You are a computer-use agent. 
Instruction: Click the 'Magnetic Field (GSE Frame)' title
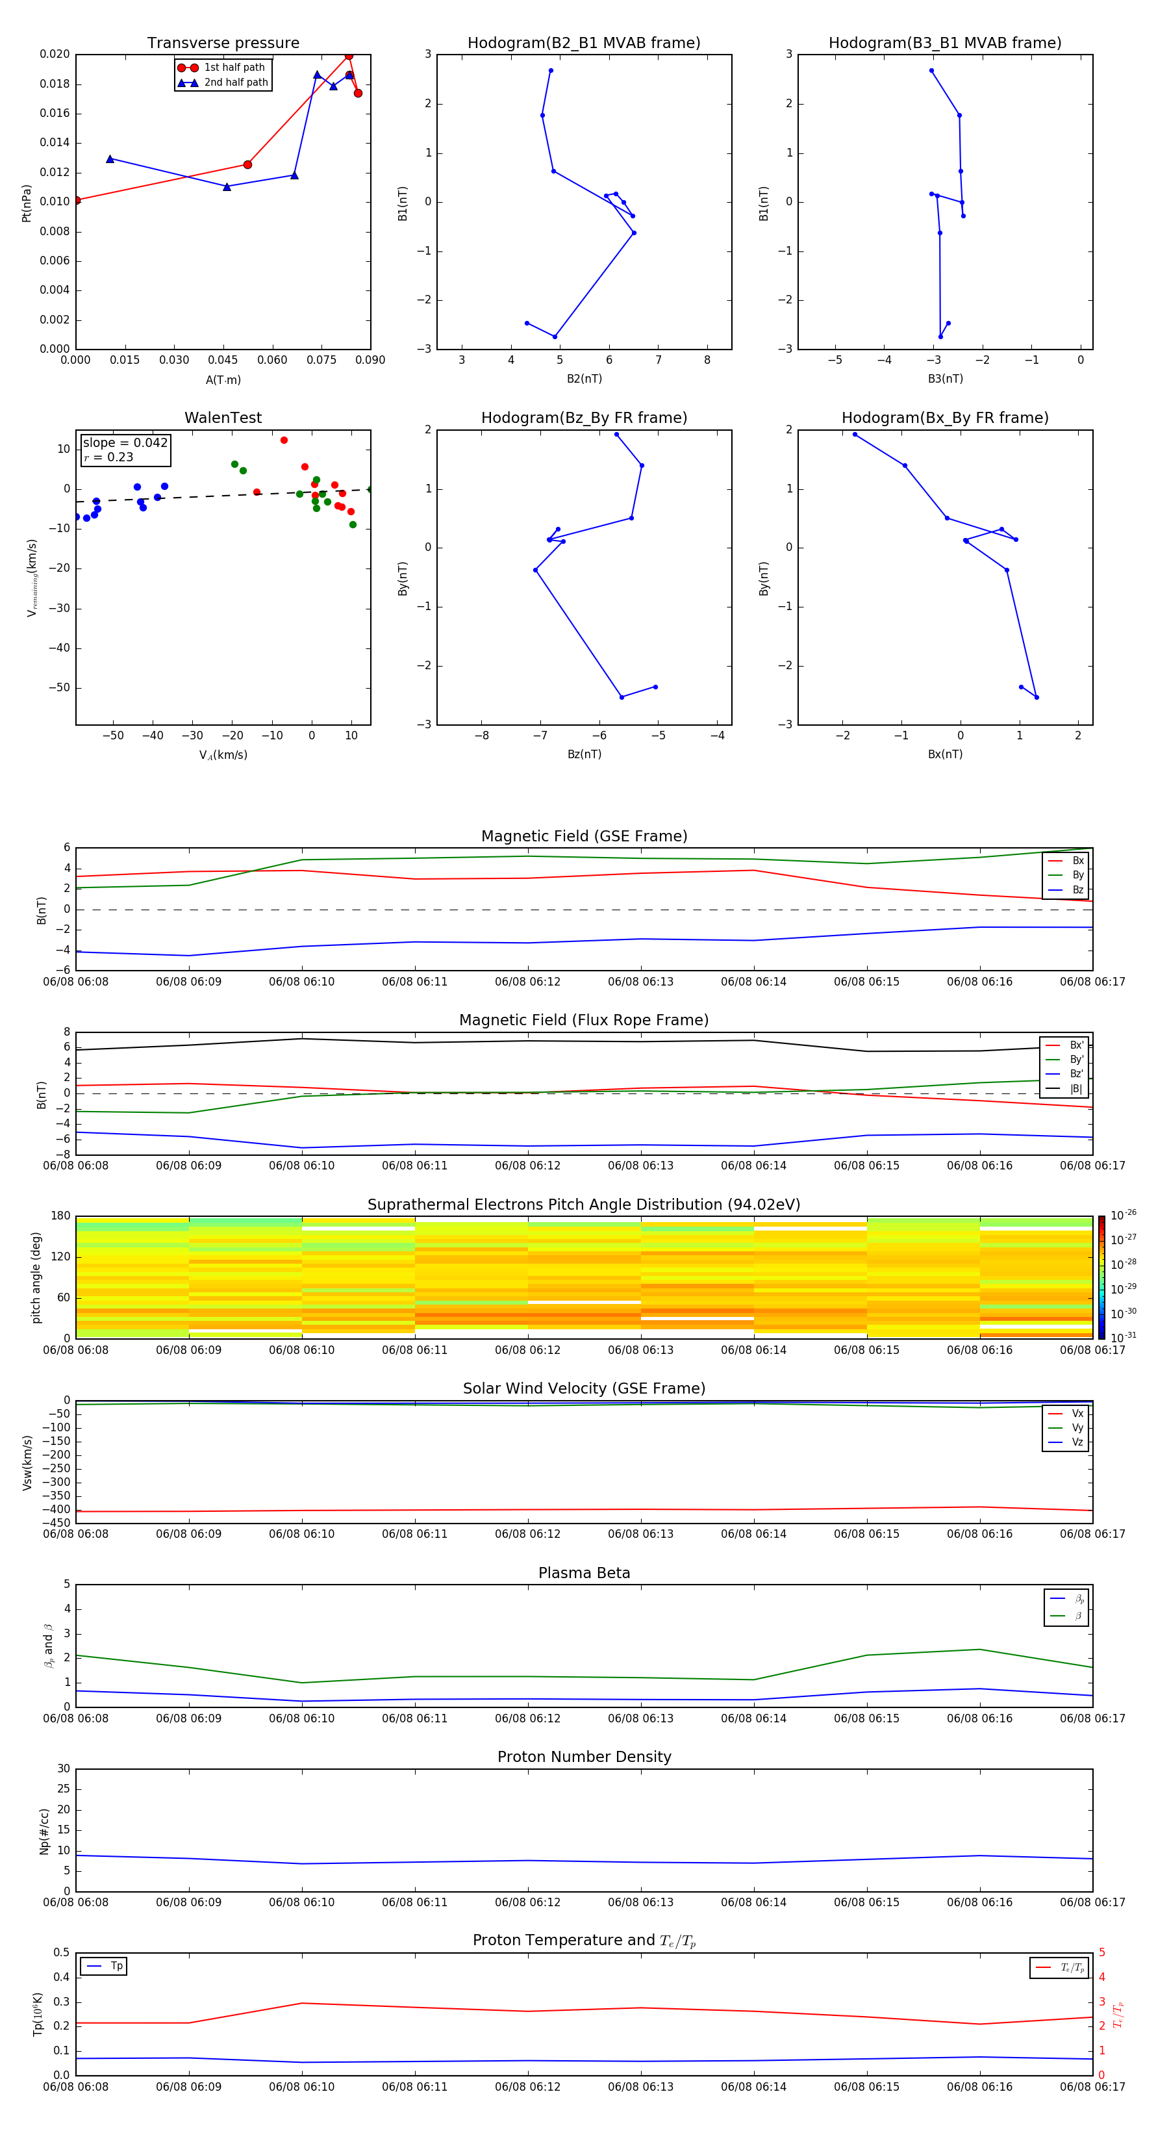click(584, 836)
